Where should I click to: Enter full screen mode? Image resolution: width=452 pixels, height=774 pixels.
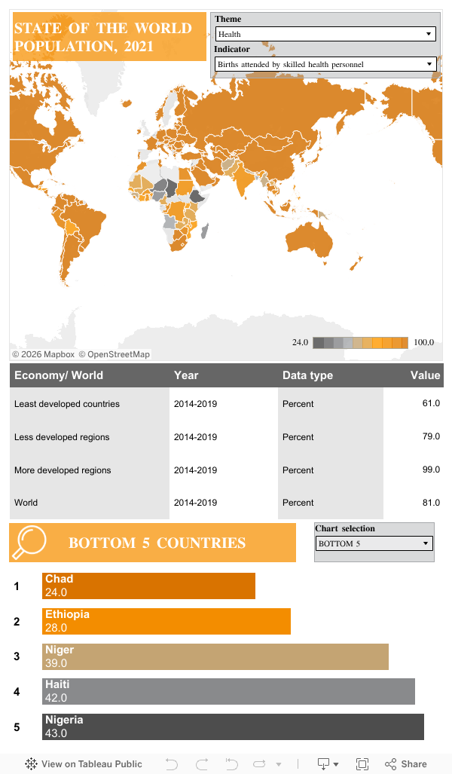(362, 763)
